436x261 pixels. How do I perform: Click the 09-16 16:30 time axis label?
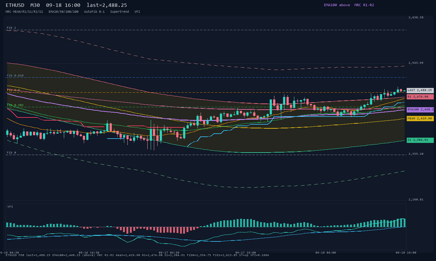[x=89, y=253]
